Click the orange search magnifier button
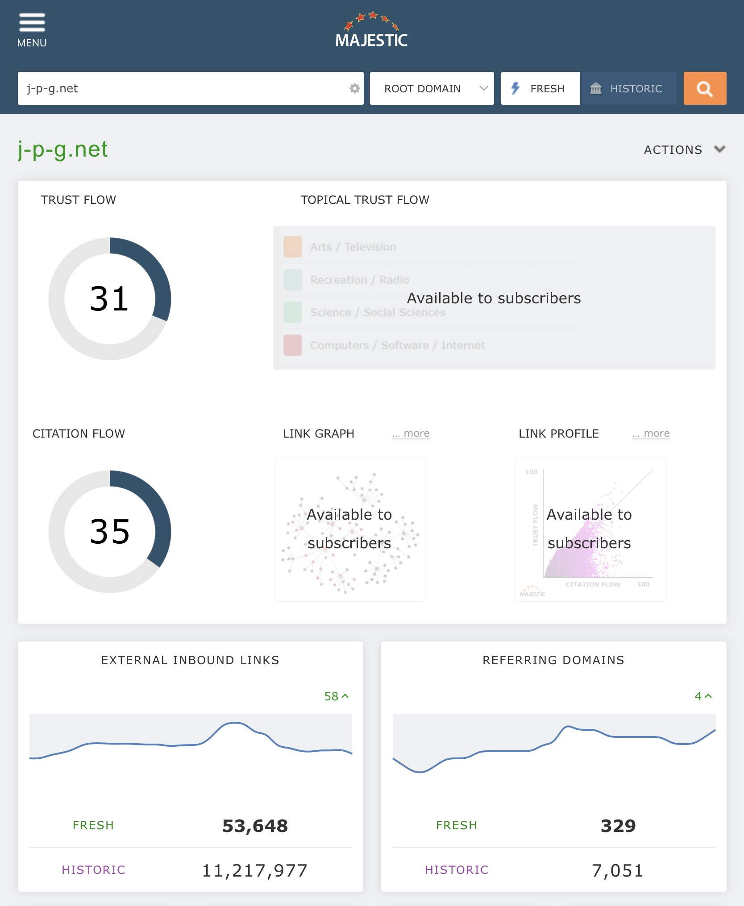Image resolution: width=744 pixels, height=906 pixels. [x=705, y=88]
